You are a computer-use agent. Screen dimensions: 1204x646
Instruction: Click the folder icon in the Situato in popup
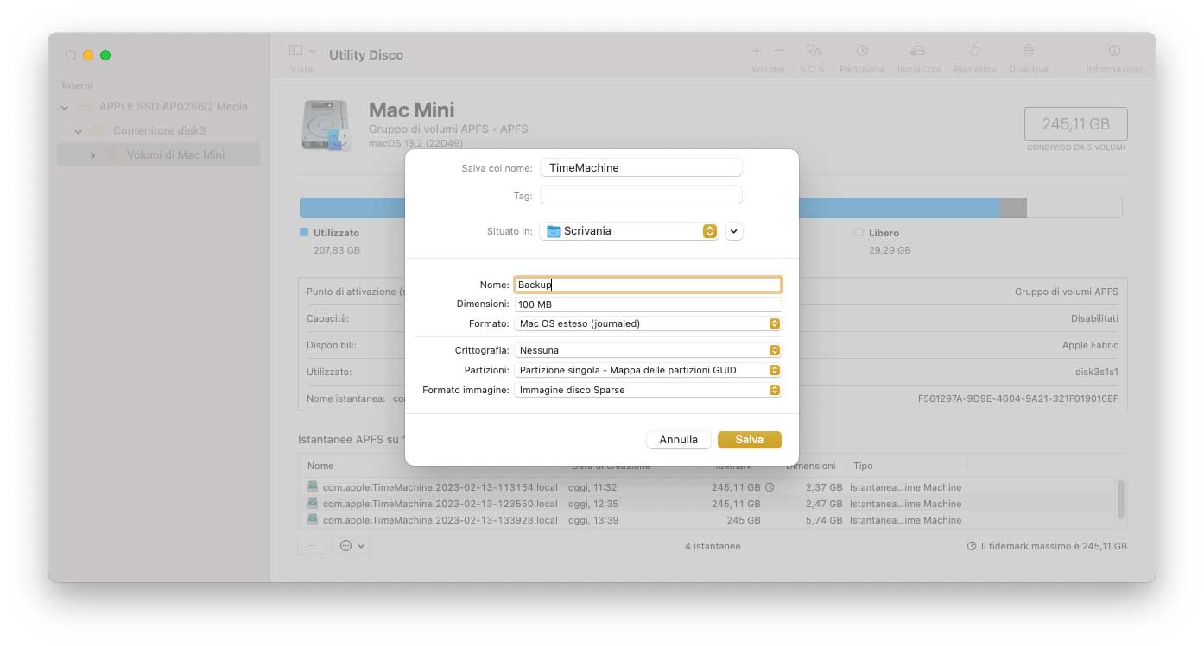[x=554, y=231]
